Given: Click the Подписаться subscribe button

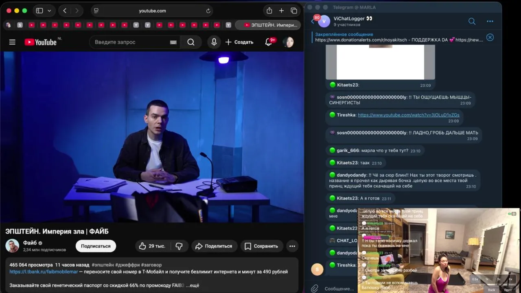Looking at the screenshot, I should click(96, 246).
